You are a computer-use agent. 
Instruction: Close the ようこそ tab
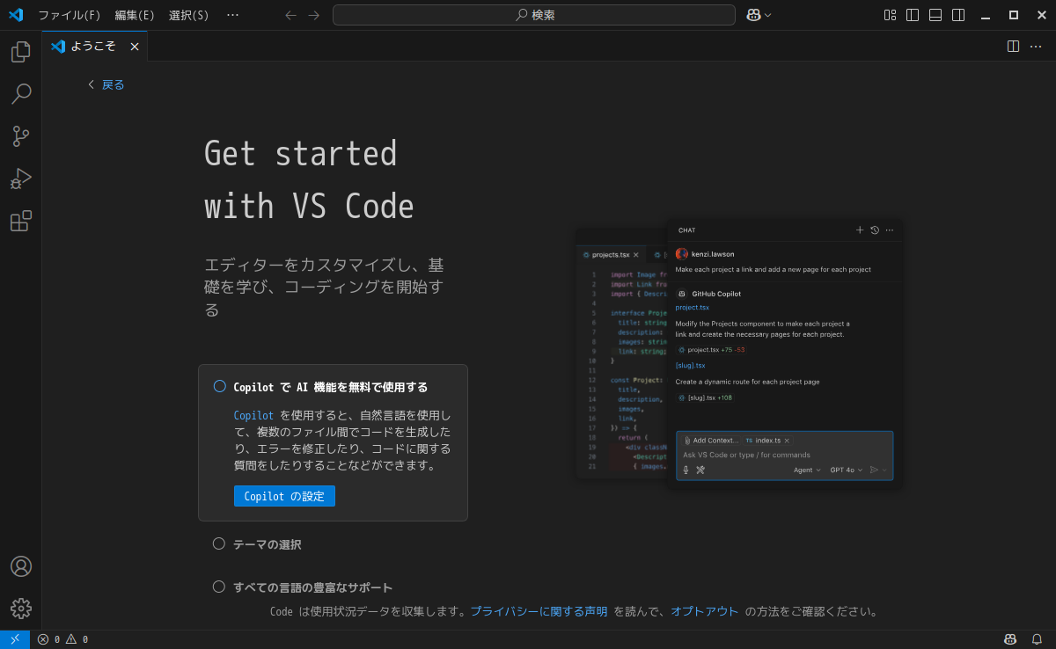pyautogui.click(x=135, y=47)
